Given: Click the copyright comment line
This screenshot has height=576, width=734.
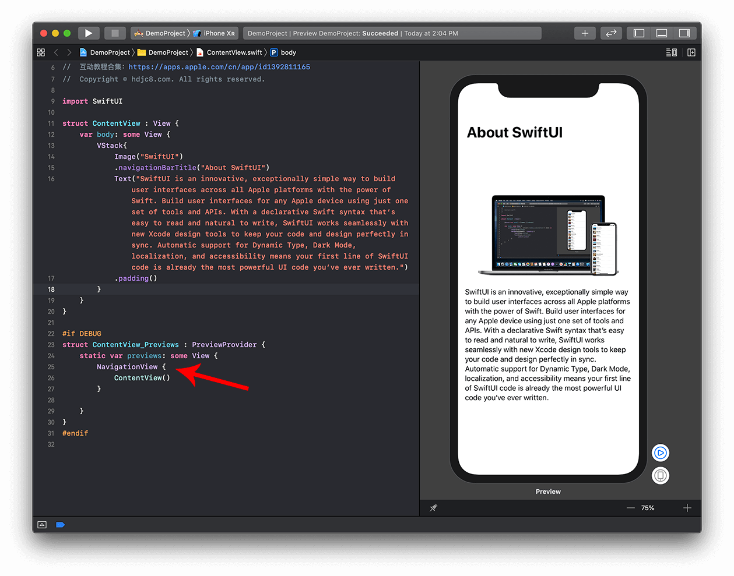Looking at the screenshot, I should pyautogui.click(x=164, y=79).
